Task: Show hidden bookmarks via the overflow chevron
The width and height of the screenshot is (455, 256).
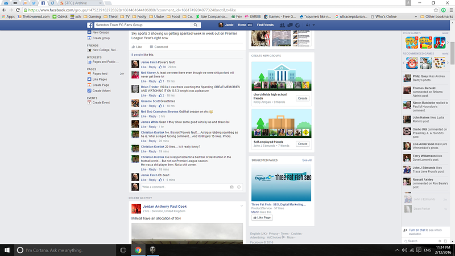Action: pos(416,17)
